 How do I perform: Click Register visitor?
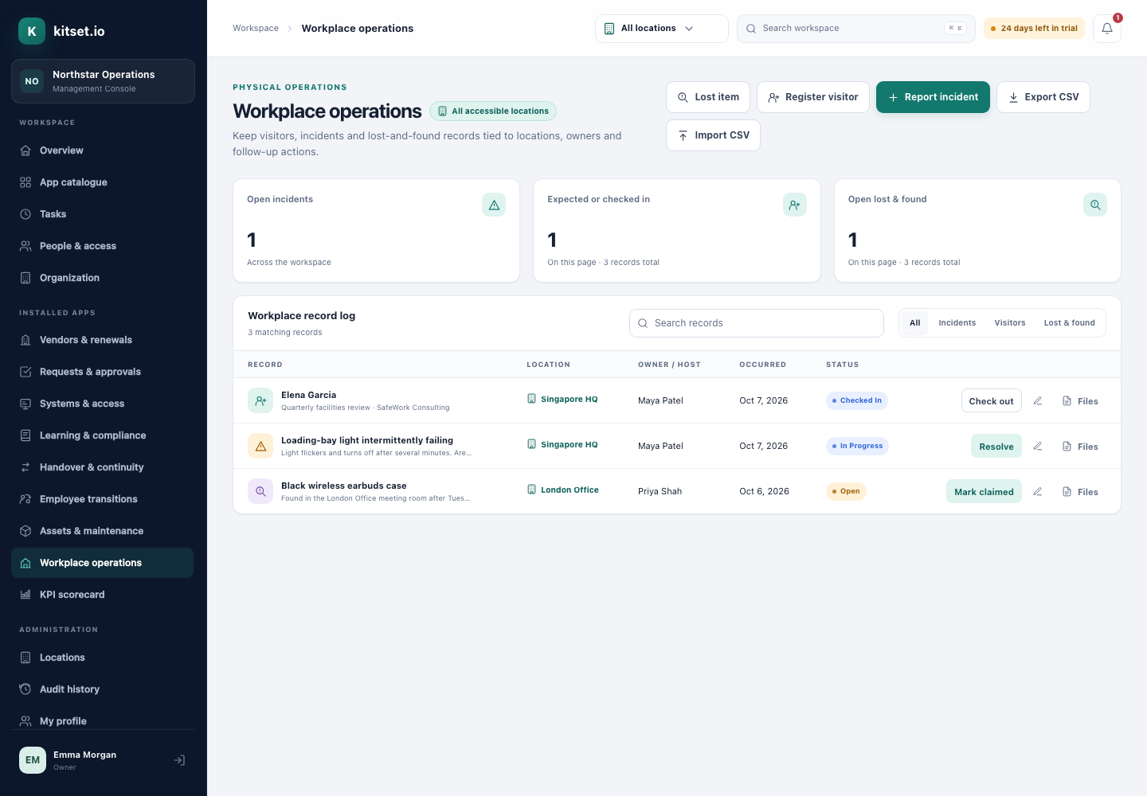813,97
